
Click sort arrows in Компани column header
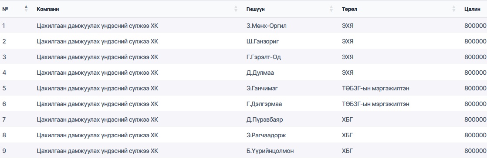click(x=236, y=9)
